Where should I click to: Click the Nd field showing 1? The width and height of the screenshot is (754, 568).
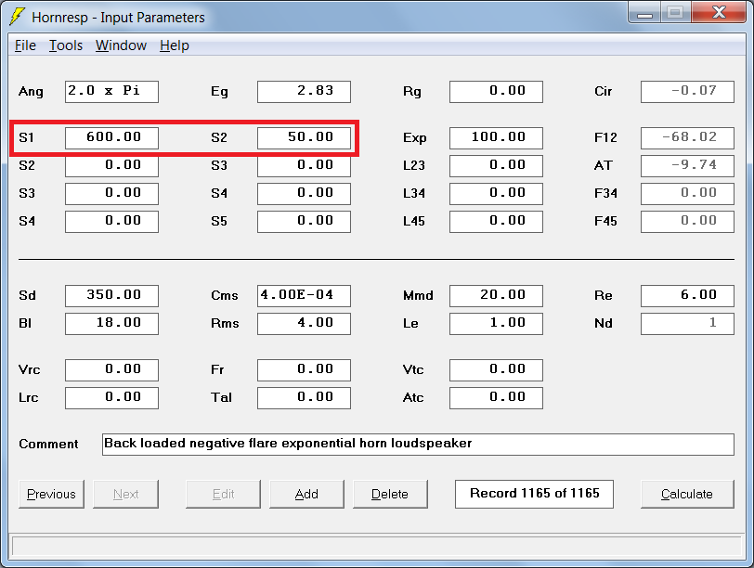click(x=688, y=323)
